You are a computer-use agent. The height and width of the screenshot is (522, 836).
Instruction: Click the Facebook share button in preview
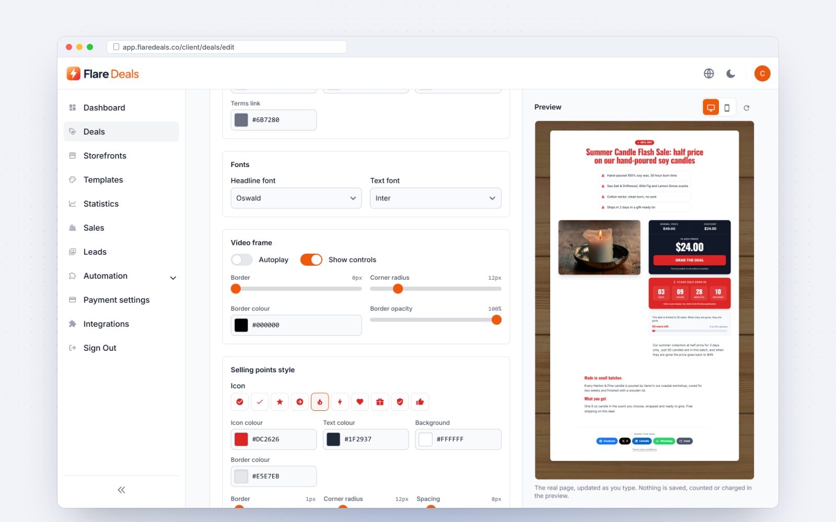tap(607, 441)
